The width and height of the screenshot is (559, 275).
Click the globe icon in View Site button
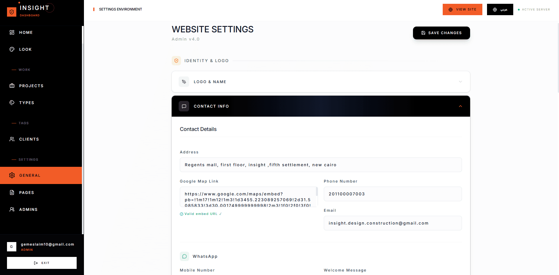coord(451,10)
